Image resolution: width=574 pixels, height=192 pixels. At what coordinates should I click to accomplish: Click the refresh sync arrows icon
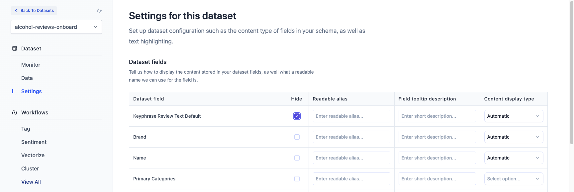coord(99,11)
